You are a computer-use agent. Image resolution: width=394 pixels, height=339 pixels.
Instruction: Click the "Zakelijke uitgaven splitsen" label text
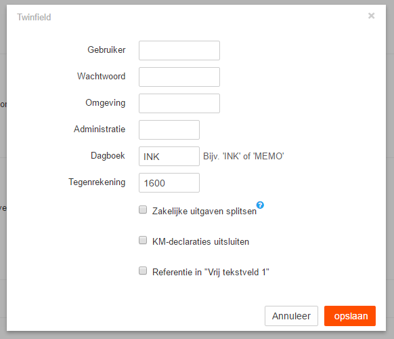[x=204, y=212]
